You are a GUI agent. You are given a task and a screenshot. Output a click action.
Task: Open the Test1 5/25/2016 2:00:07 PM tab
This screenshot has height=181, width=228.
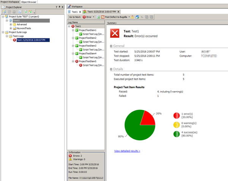click(x=101, y=12)
